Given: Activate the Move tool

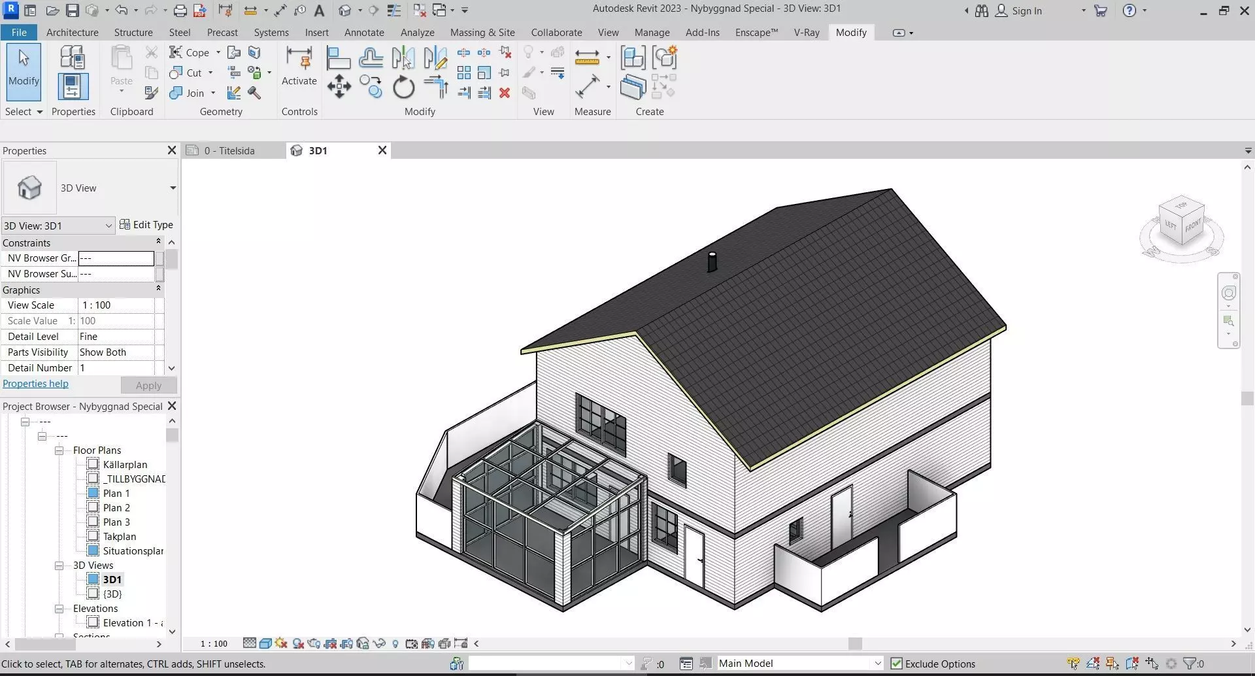Looking at the screenshot, I should 339,86.
